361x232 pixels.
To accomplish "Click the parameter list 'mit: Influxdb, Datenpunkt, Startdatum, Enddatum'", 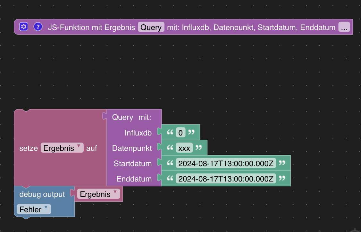I will 251,27.
